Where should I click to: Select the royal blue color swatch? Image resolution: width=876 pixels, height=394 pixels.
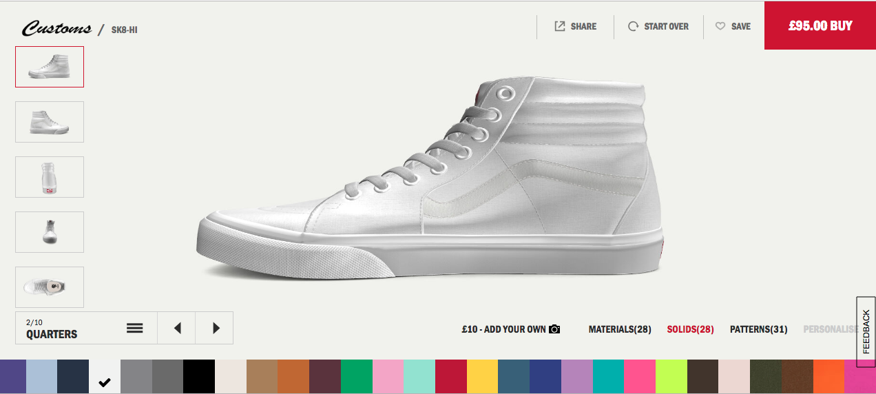(545, 377)
